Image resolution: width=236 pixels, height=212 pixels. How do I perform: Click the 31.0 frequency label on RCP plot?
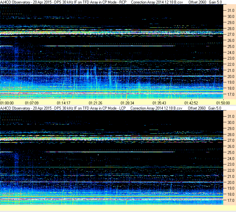(231, 11)
